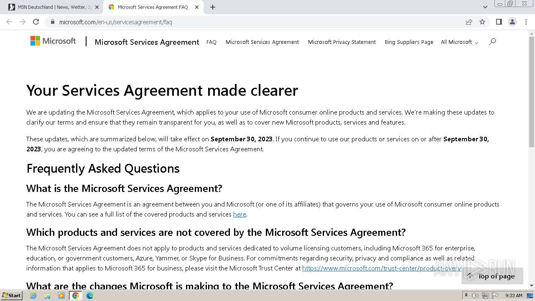This screenshot has height=301, width=535.
Task: Open File Explorer from taskbar
Action: pos(47,296)
